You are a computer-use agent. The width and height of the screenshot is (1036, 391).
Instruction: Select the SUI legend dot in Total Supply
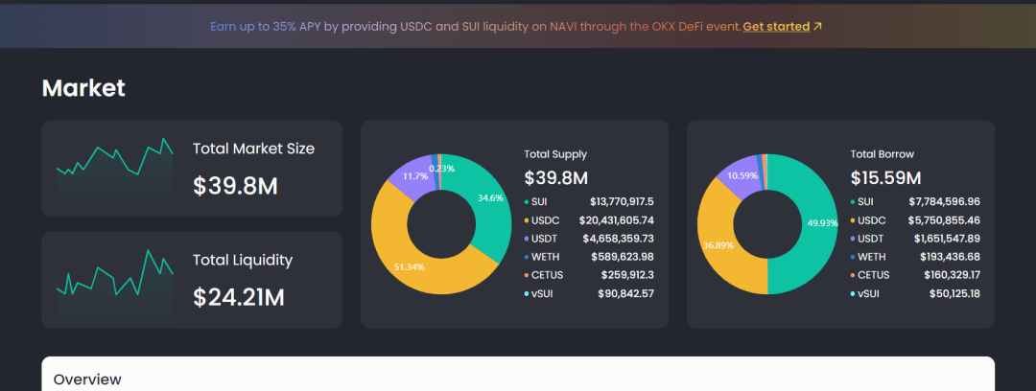(527, 202)
